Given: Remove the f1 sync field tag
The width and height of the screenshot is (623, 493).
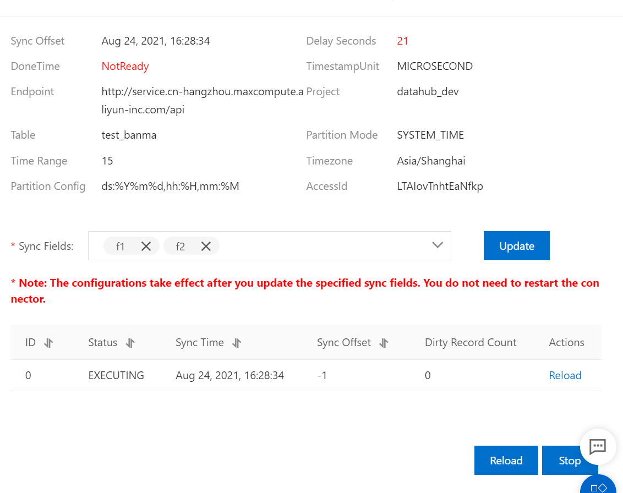Looking at the screenshot, I should point(146,246).
